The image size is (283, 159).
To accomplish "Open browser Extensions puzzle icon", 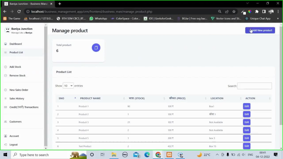I will pos(257,12).
